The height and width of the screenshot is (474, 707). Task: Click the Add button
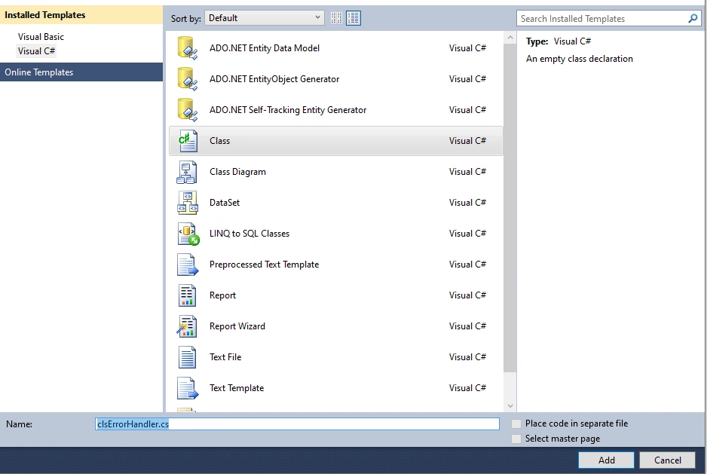click(x=606, y=460)
